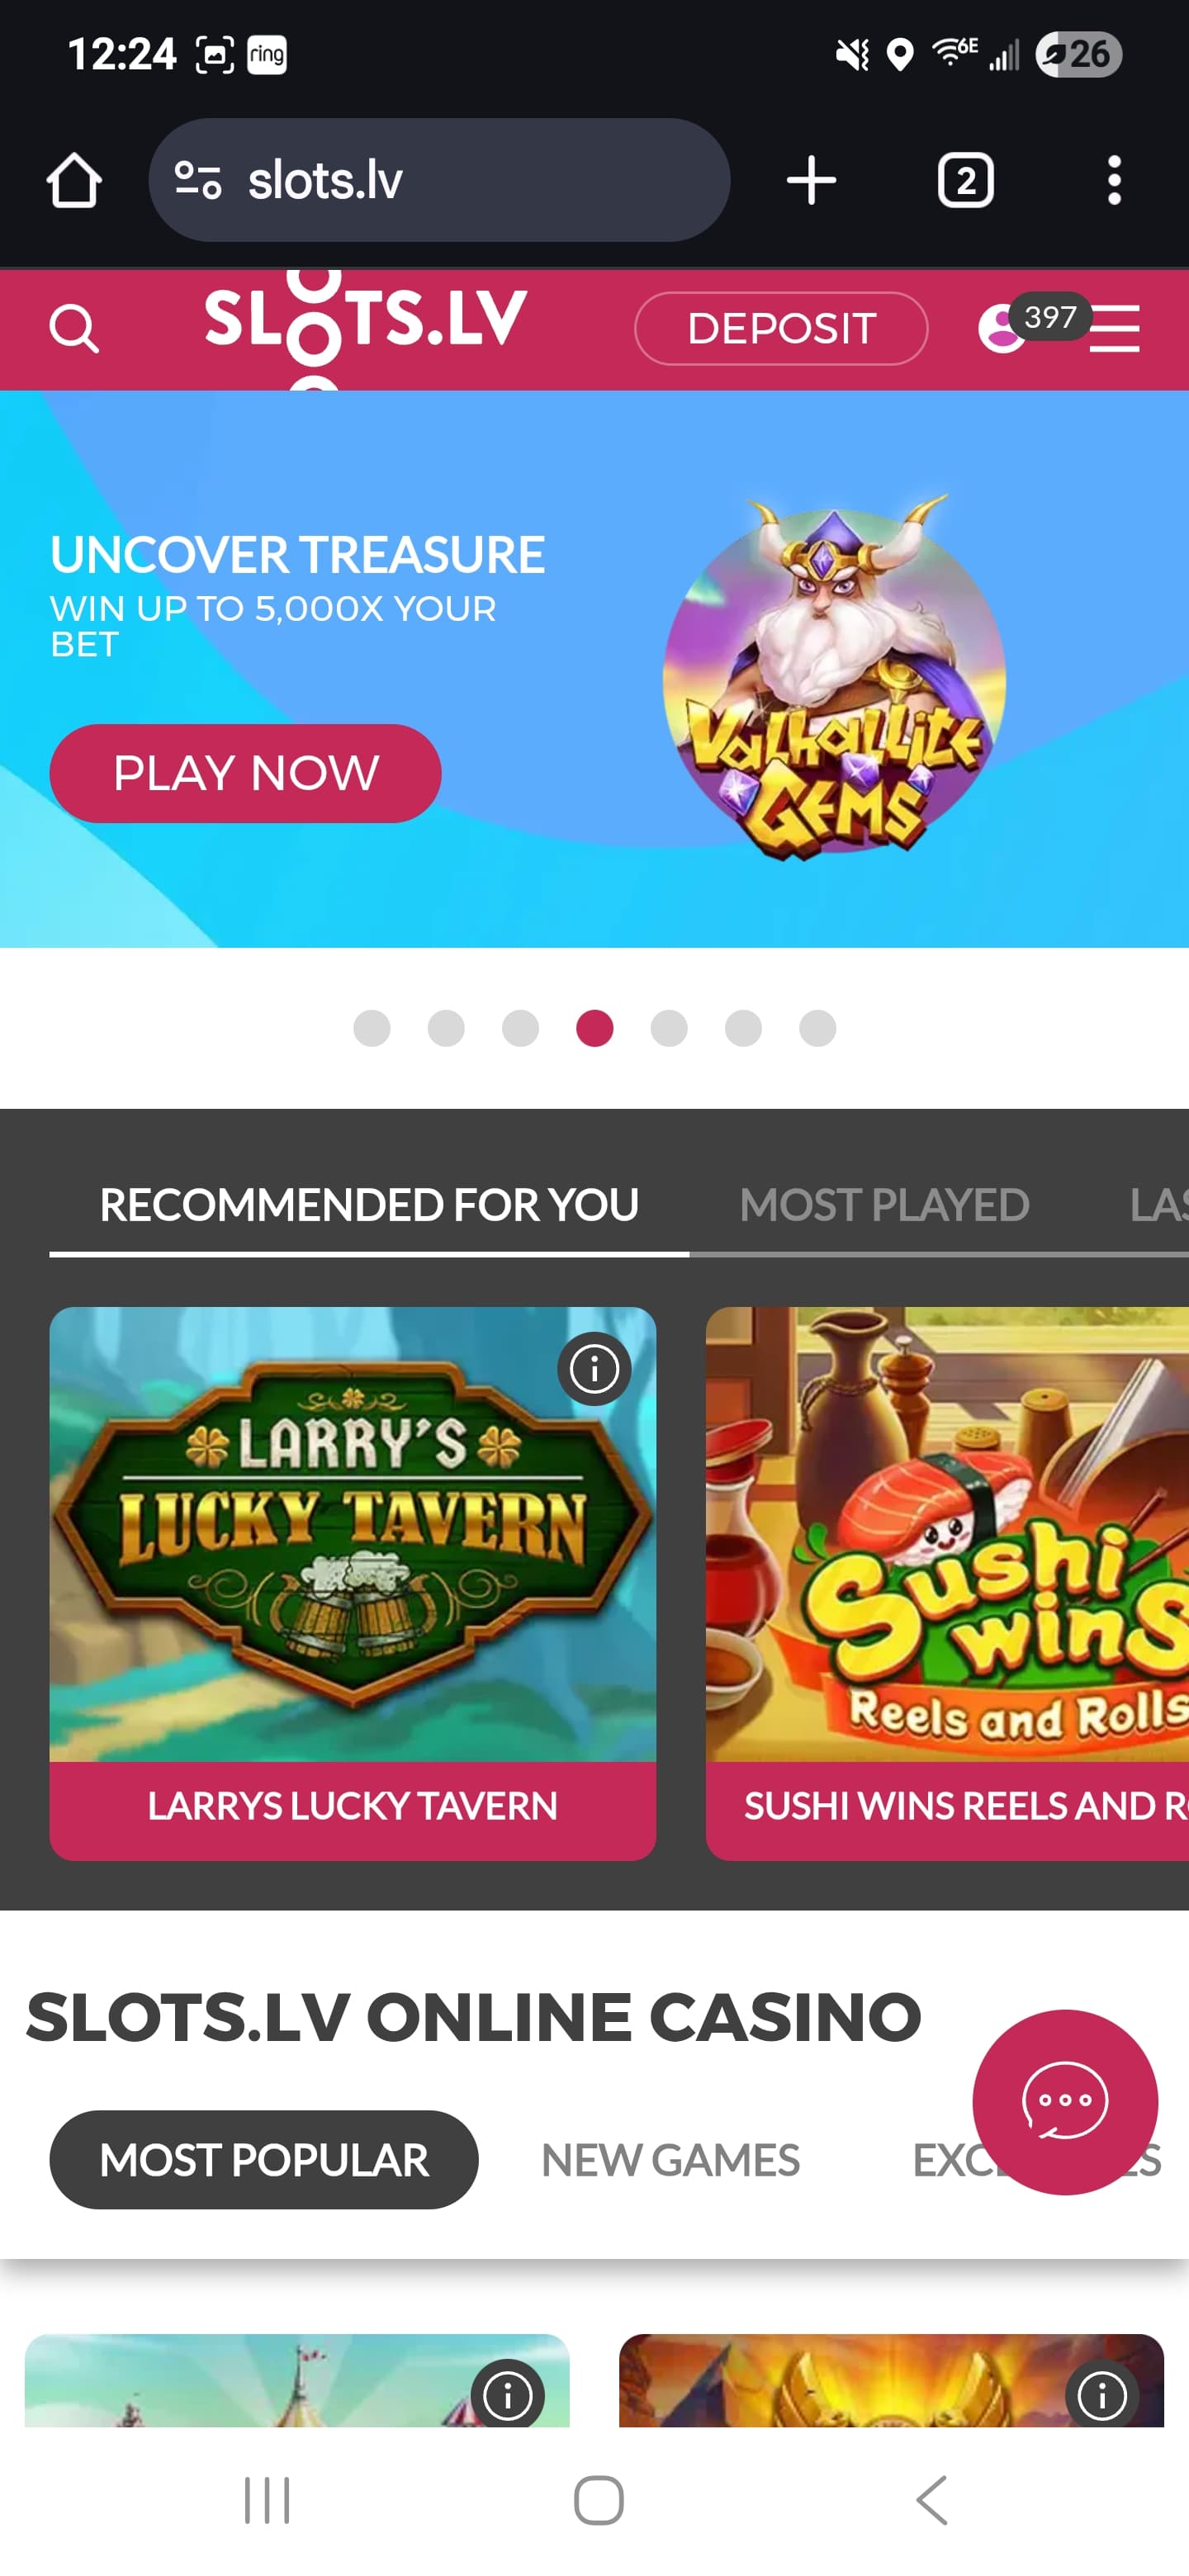This screenshot has width=1189, height=2576.
Task: View site info icon in address bar
Action: click(x=197, y=181)
